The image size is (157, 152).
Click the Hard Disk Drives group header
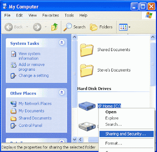[x=94, y=89]
